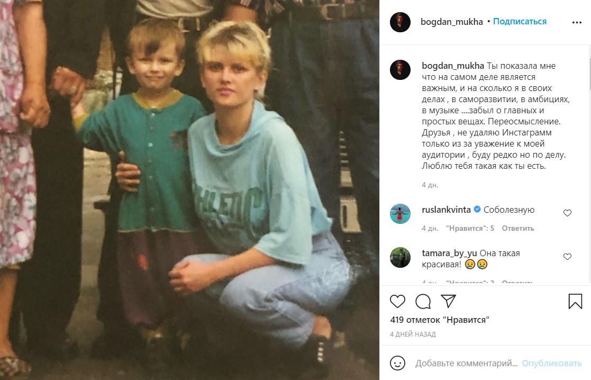
Task: Click Ответить under ruslankvinta's comment
Action: click(x=518, y=229)
